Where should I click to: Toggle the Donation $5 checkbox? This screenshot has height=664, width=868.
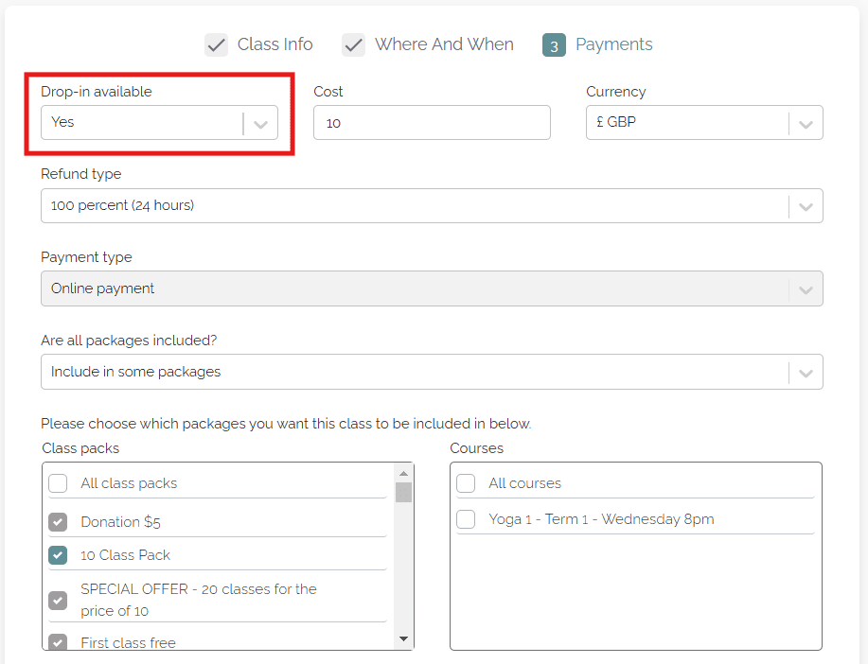[59, 522]
